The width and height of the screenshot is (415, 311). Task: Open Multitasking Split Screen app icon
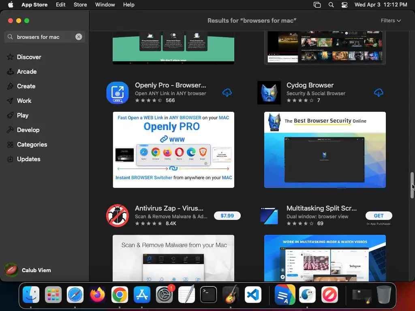[269, 215]
